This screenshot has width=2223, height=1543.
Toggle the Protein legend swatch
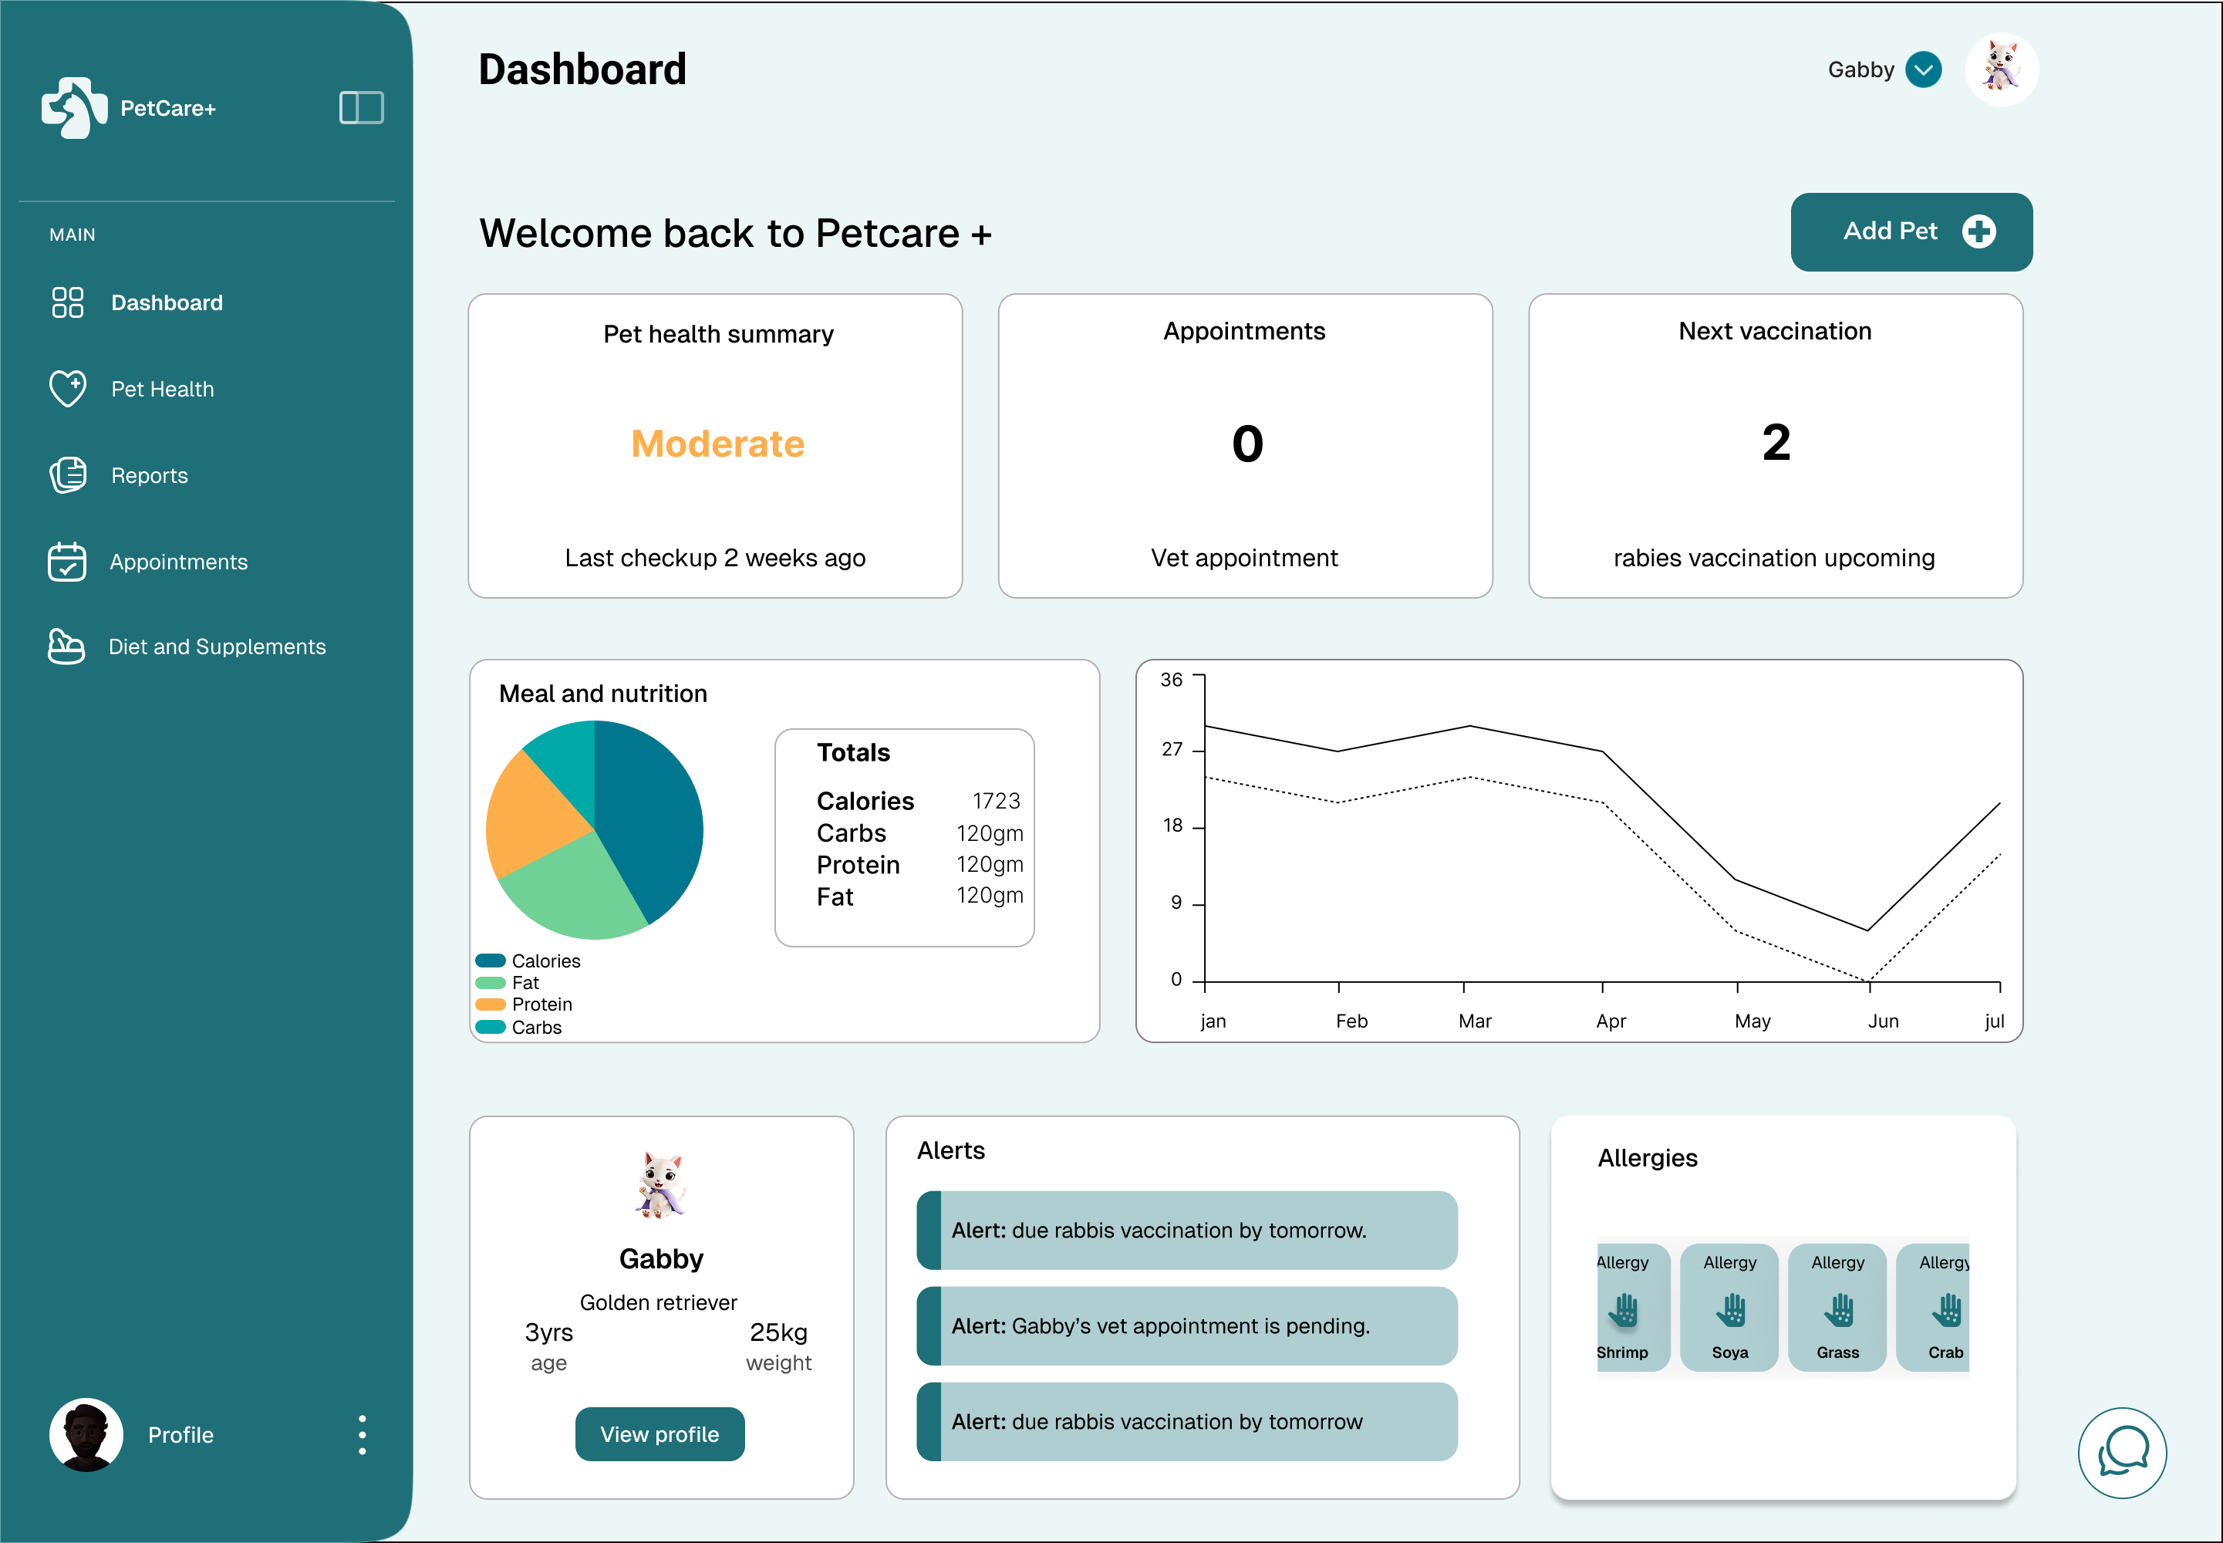pyautogui.click(x=491, y=1004)
